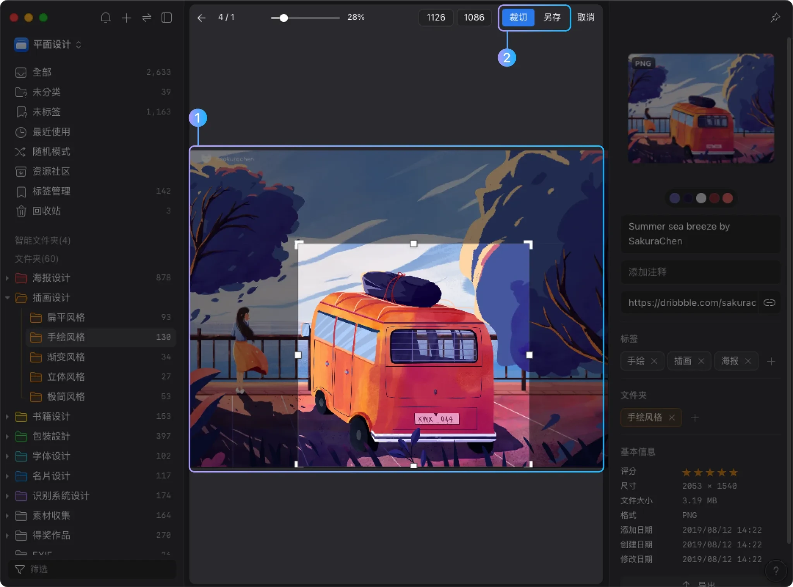This screenshot has height=587, width=793.
Task: Show 最近使用 items
Action: click(92, 132)
